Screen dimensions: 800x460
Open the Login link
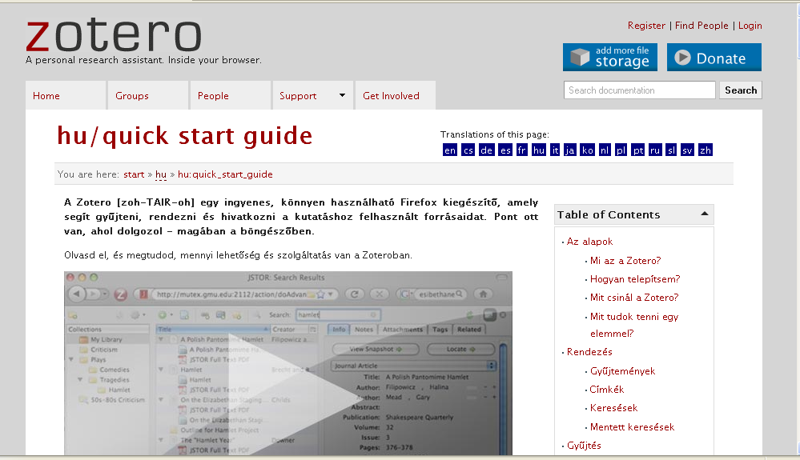[x=750, y=26]
